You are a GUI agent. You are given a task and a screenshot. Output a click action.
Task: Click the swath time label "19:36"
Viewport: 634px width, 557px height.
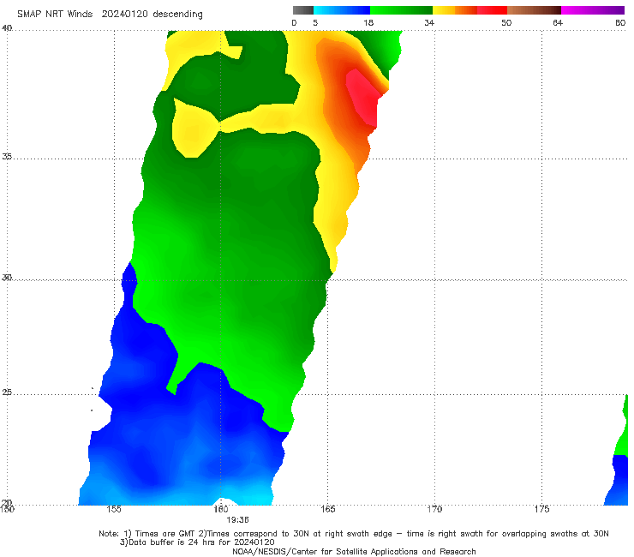237,520
